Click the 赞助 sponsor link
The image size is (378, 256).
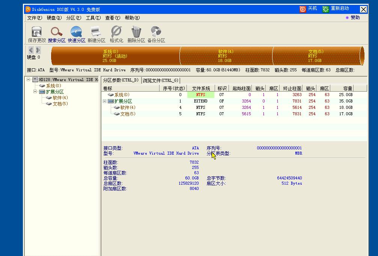355,18
